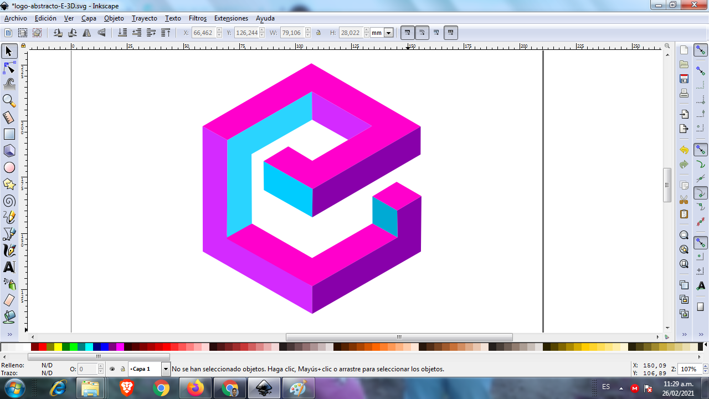Toggle Capa 1 layer lock icon

click(x=123, y=369)
